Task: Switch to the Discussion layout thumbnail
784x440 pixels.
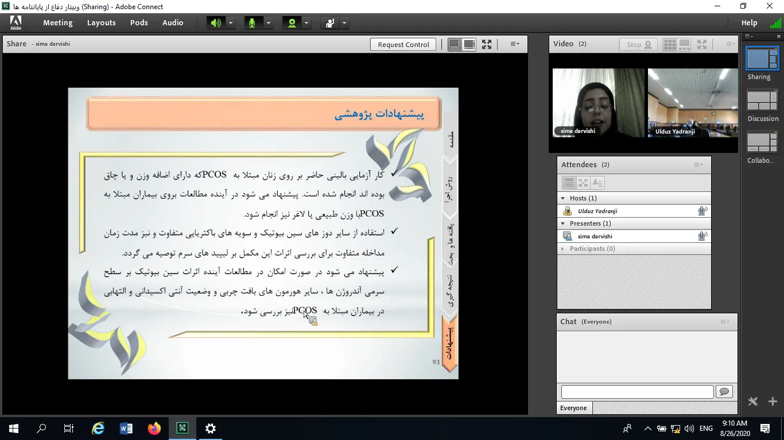Action: tap(762, 101)
